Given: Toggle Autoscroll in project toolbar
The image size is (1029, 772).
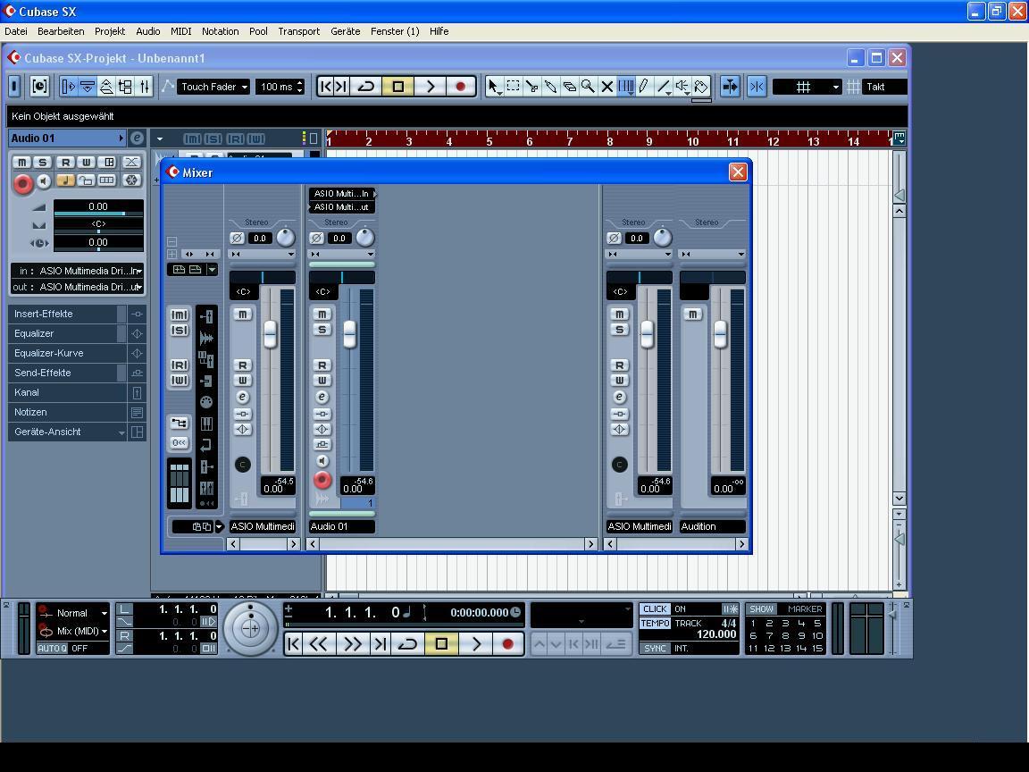Looking at the screenshot, I should coord(729,86).
